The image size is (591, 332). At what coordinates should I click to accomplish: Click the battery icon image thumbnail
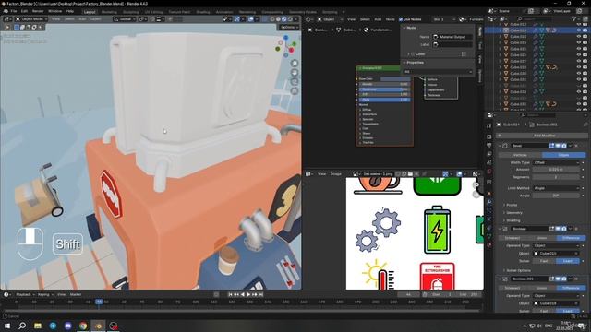(x=437, y=230)
